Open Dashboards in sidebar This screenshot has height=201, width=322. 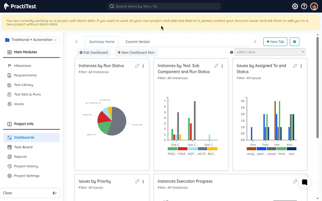click(31, 138)
